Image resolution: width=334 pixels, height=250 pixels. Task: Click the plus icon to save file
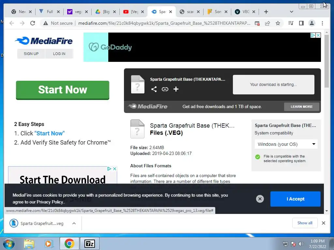click(176, 89)
